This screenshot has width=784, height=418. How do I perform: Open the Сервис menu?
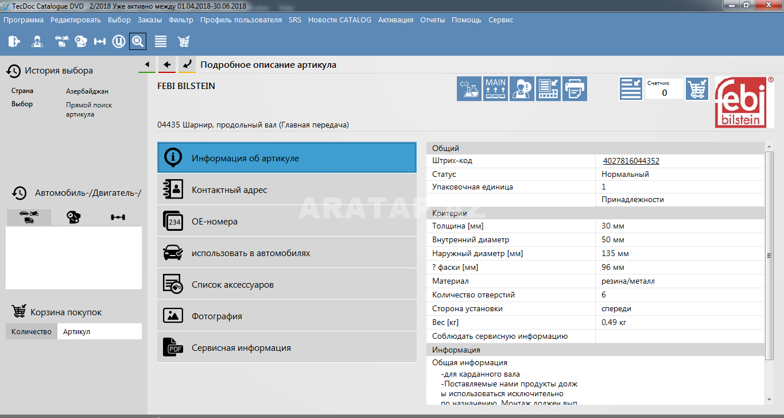[501, 20]
